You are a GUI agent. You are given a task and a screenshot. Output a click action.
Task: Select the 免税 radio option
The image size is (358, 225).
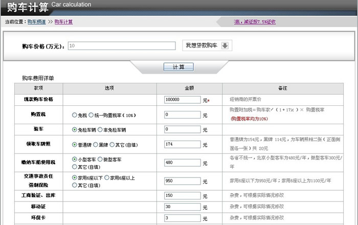[75, 116]
